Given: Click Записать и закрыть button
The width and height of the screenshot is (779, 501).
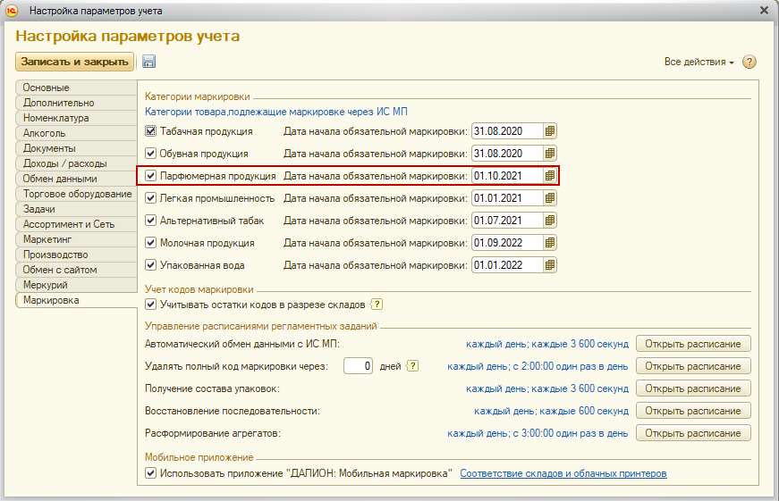Looking at the screenshot, I should 74,62.
